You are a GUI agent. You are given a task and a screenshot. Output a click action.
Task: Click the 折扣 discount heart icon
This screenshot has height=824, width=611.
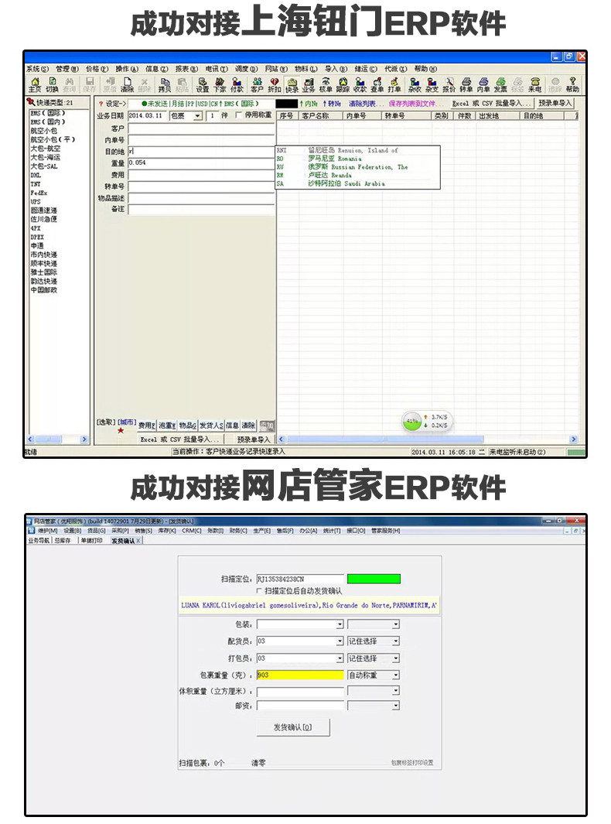coord(275,84)
